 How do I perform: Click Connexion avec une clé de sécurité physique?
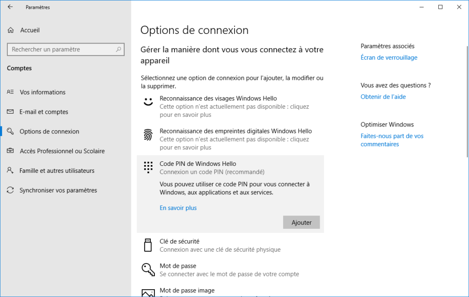tap(220, 249)
